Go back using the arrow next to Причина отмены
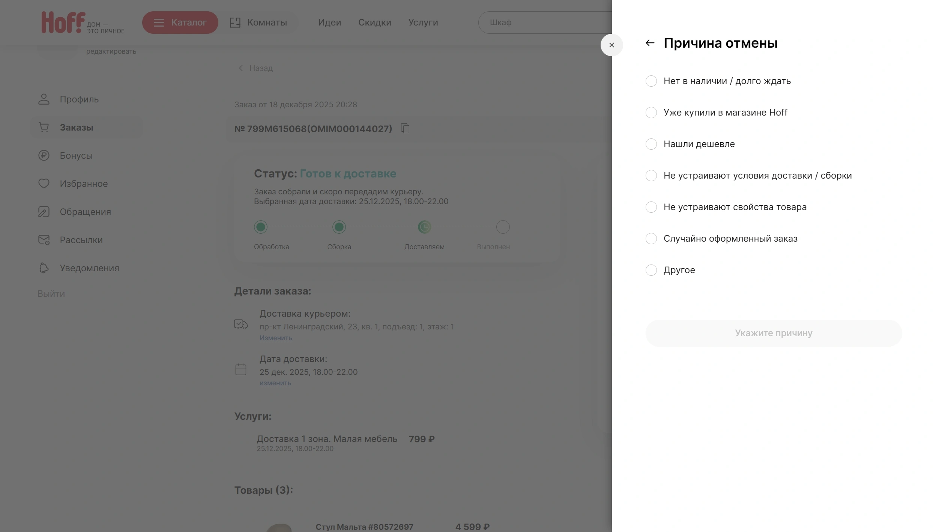 650,43
